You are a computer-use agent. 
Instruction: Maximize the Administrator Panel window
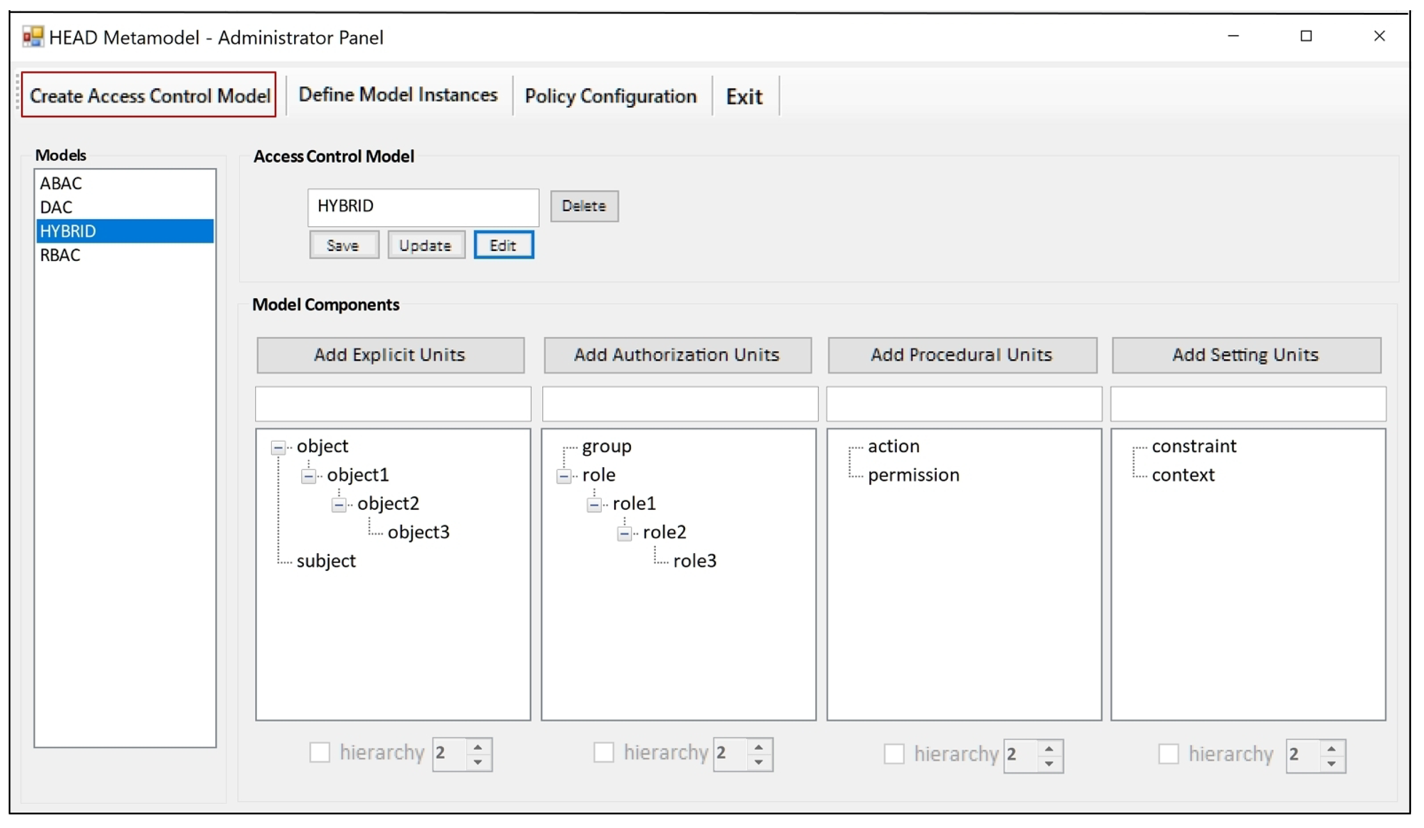tap(1306, 37)
